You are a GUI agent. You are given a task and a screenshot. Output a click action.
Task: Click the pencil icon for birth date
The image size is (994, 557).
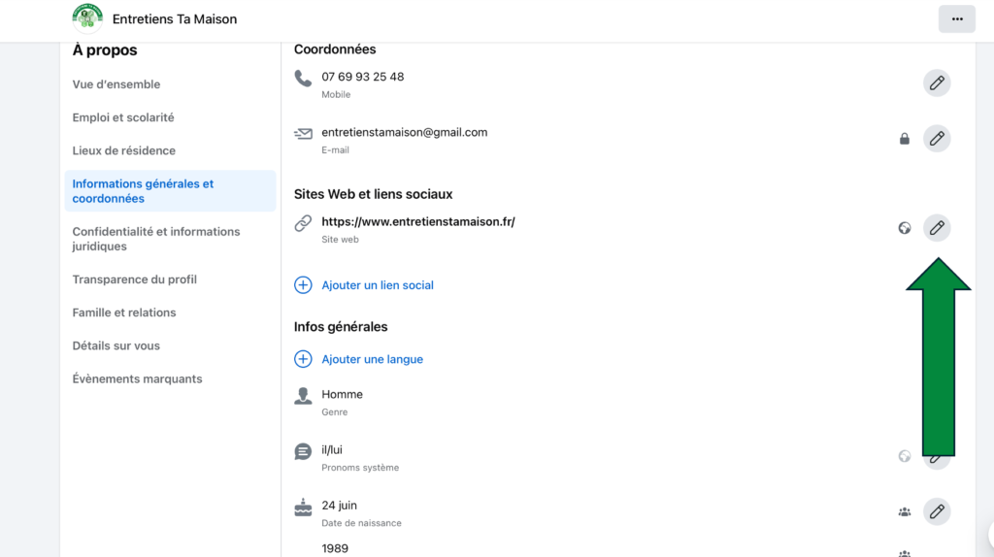(936, 511)
